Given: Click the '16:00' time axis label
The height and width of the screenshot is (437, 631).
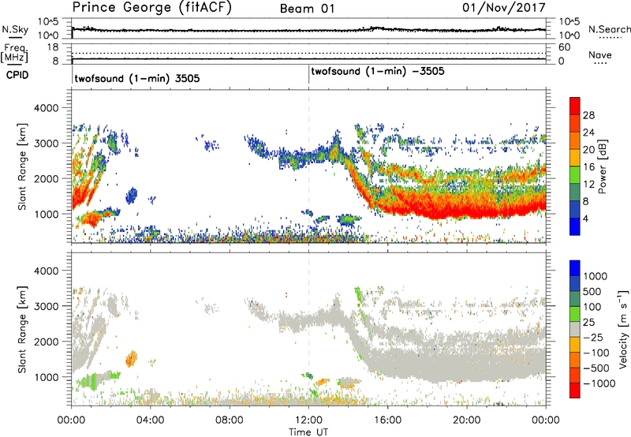Looking at the screenshot, I should click(x=387, y=420).
